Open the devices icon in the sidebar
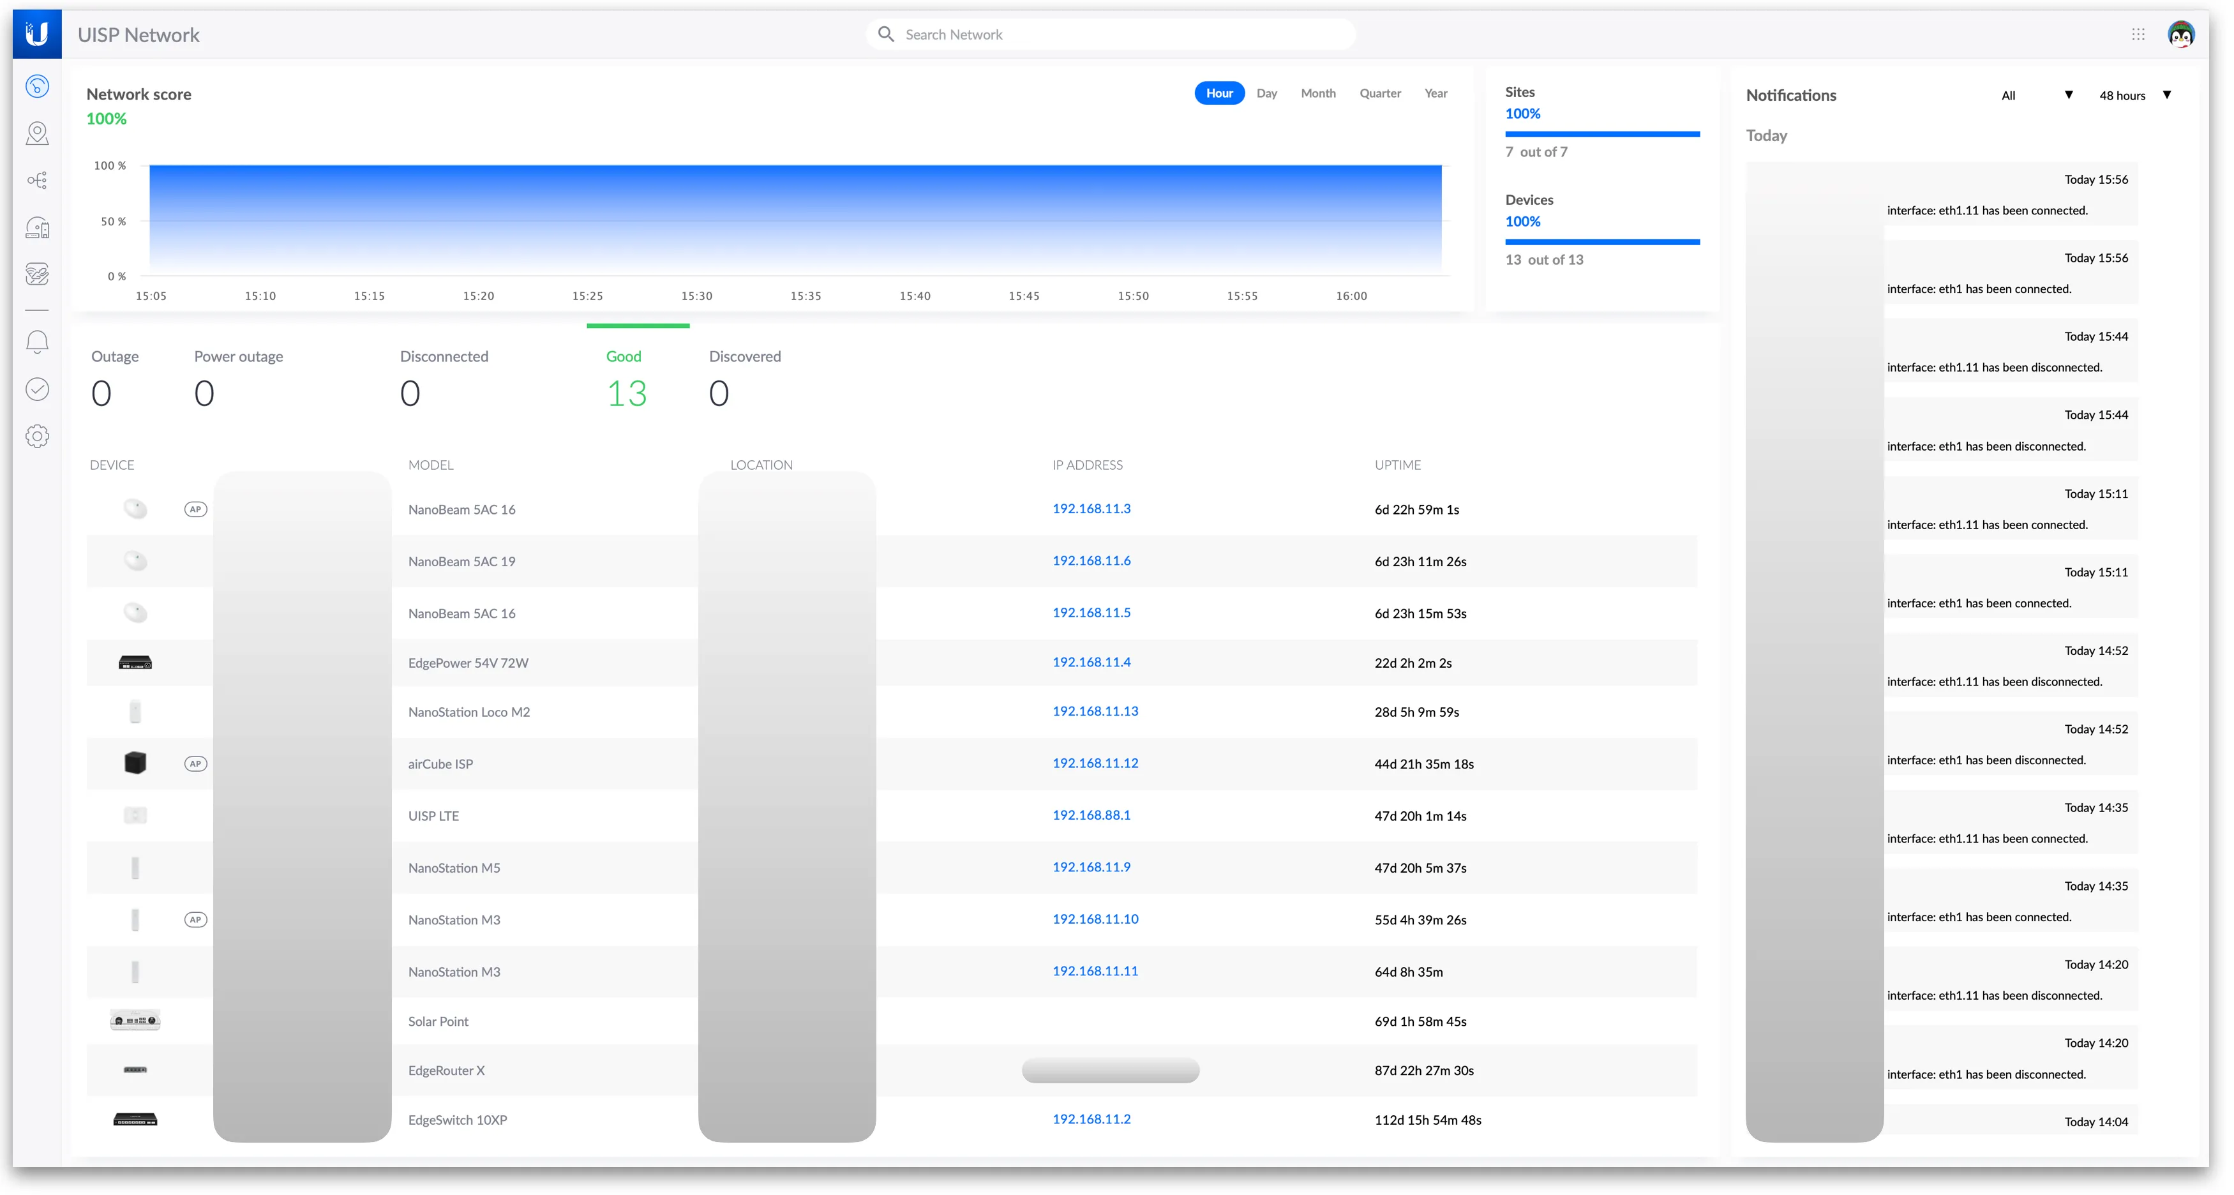This screenshot has width=2234, height=1195. click(37, 228)
